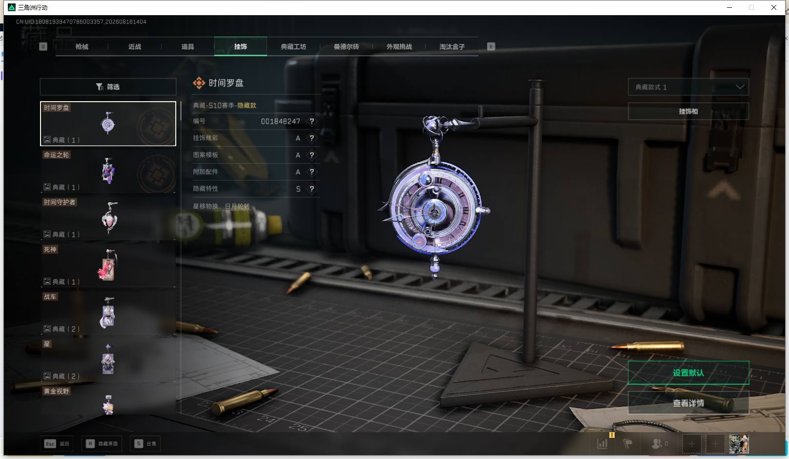Click the 三角洲行动 app icon in title bar
The image size is (789, 459).
pyautogui.click(x=12, y=7)
